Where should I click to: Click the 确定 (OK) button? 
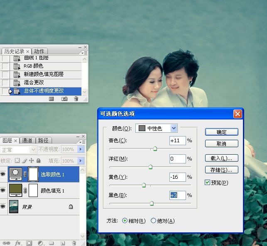coord(221,132)
